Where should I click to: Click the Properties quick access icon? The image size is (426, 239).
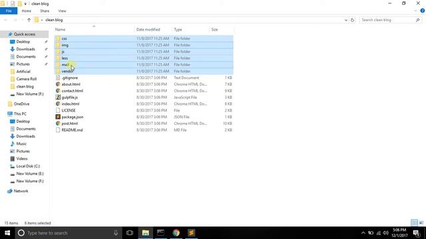coord(13,3)
